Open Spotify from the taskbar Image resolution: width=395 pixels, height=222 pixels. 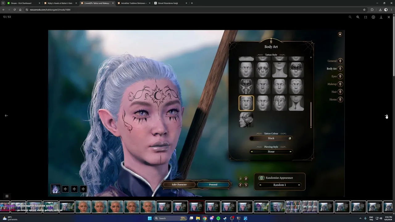(218, 218)
